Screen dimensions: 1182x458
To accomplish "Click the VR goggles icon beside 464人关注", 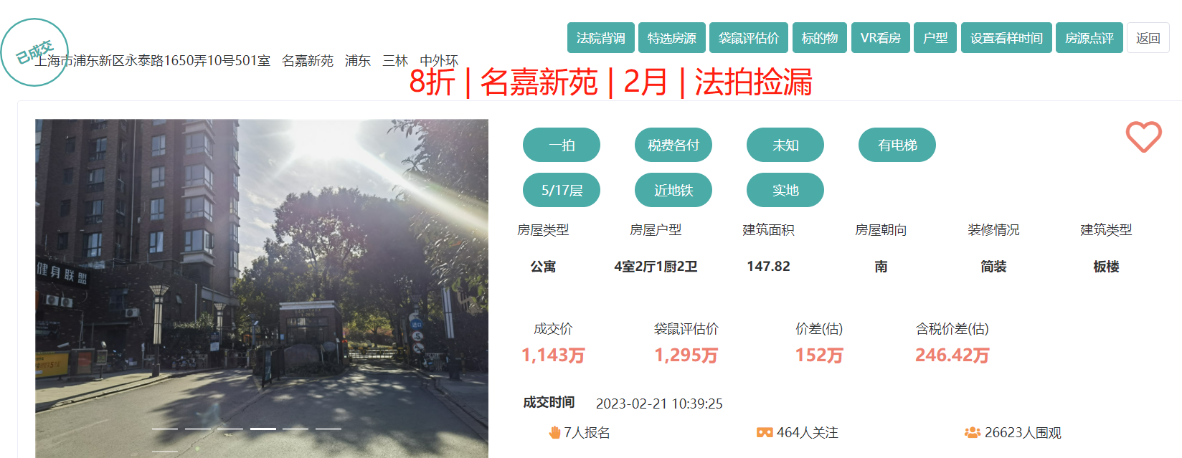I will 765,432.
